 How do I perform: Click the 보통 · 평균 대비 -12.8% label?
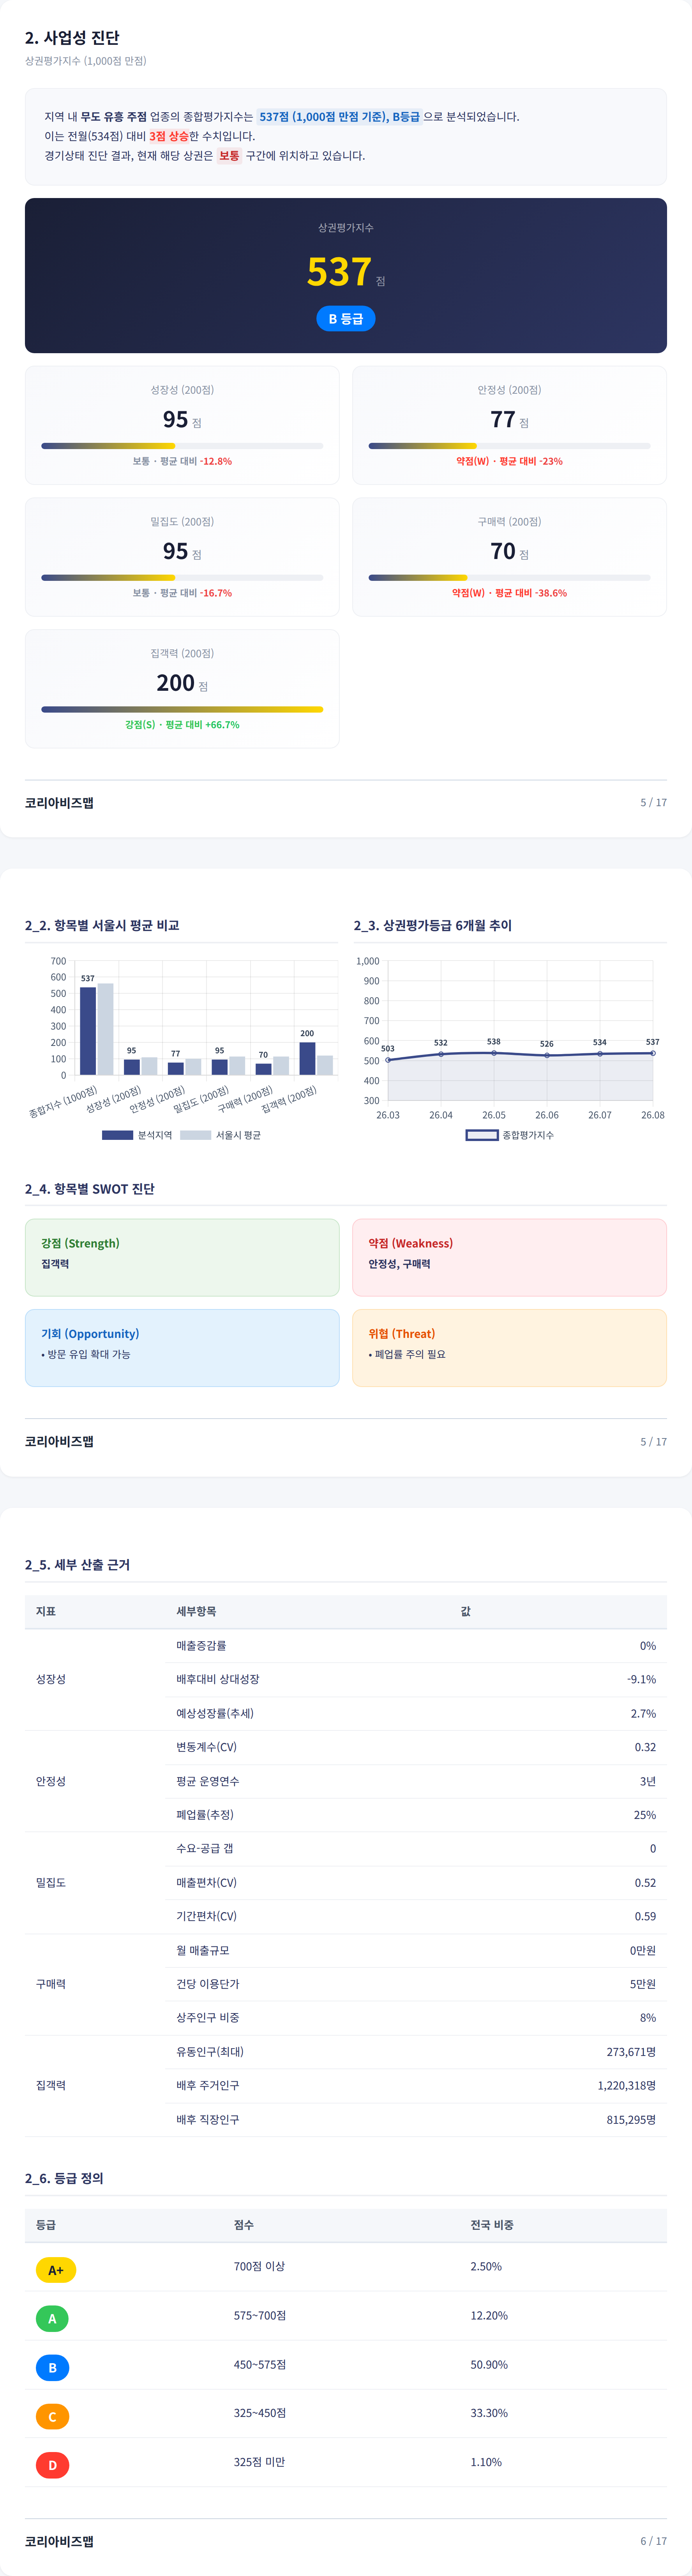pos(182,461)
